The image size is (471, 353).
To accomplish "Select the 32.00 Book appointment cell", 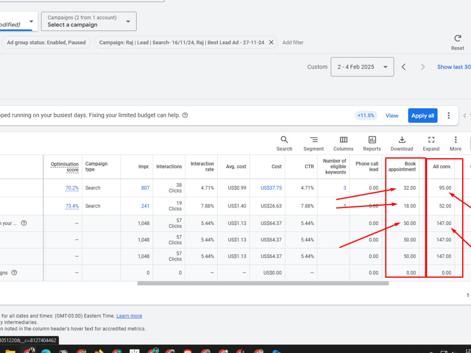I will click(410, 188).
